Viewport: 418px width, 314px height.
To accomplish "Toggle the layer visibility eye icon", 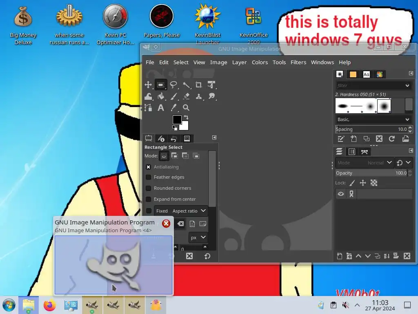I will (x=341, y=194).
